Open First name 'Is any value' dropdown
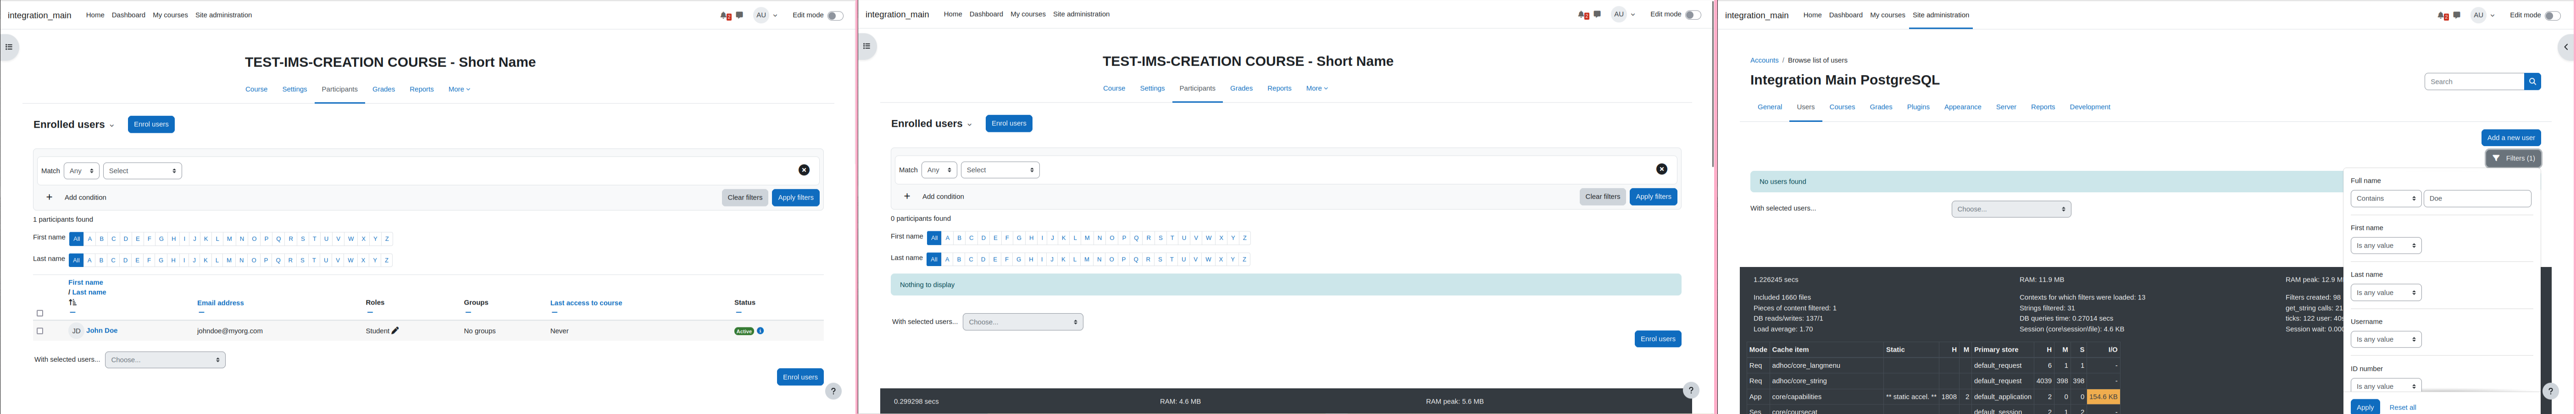The image size is (2576, 414). pos(2385,245)
